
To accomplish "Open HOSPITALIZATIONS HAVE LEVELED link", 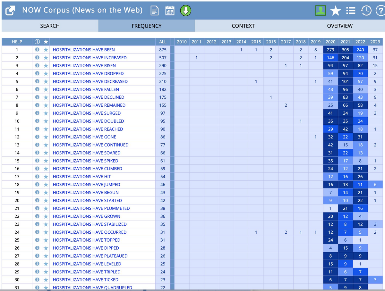I will (x=87, y=264).
